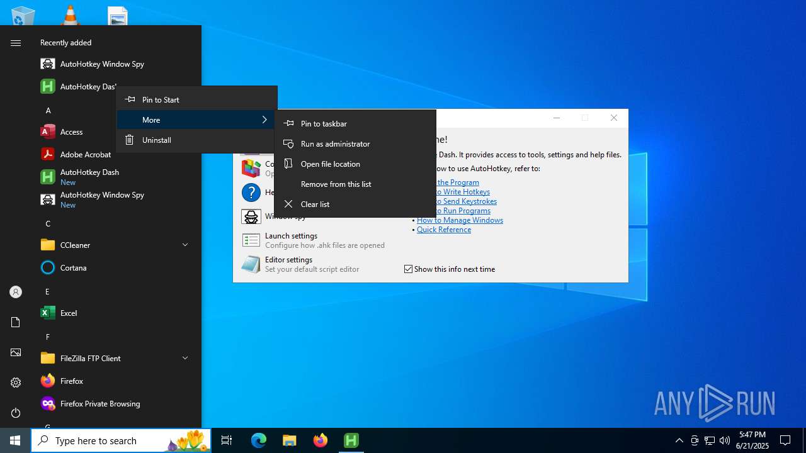Show hidden icons in system tray
The height and width of the screenshot is (453, 806).
click(679, 440)
